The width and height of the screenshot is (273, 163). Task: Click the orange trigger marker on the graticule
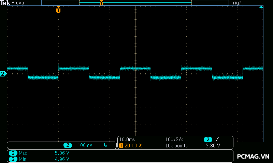pos(58,10)
